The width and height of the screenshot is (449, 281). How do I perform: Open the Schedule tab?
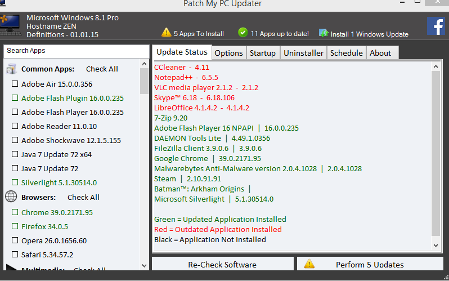tap(347, 53)
